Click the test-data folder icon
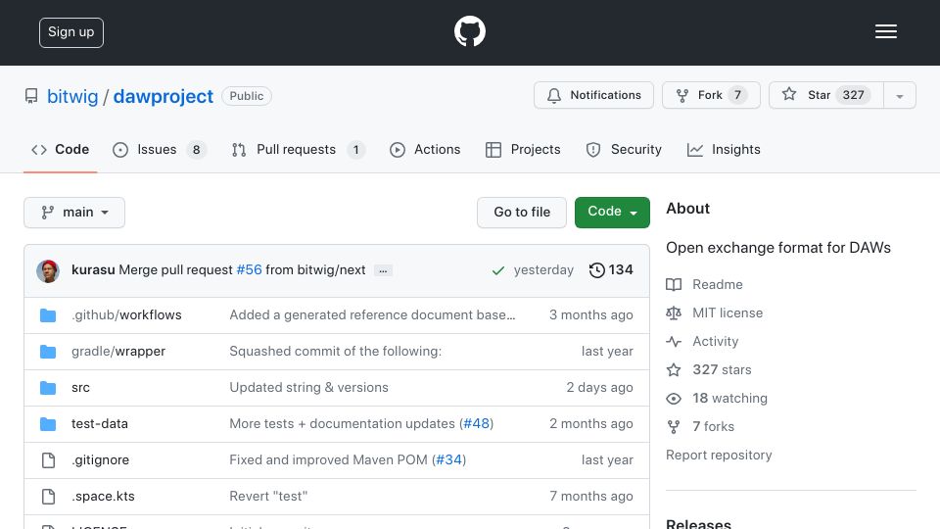The width and height of the screenshot is (940, 529). tap(48, 424)
